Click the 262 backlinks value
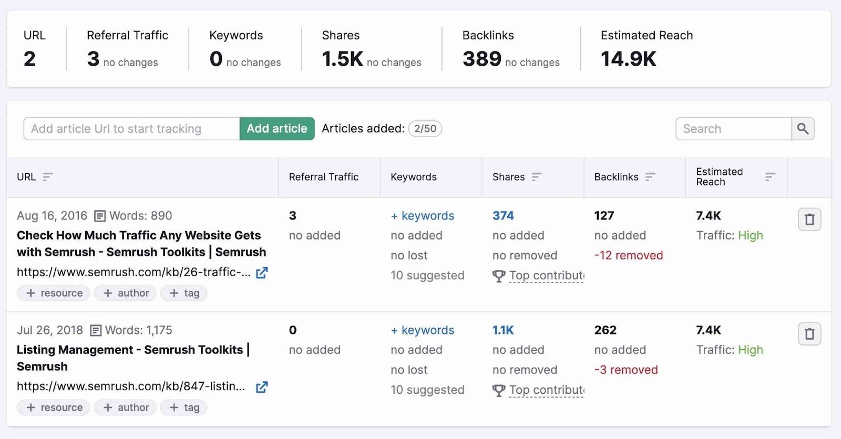The image size is (841, 439). 606,330
